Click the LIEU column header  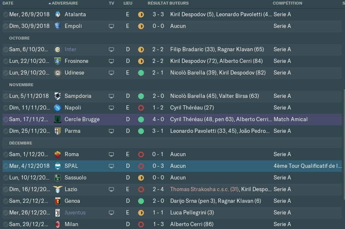pos(128,3)
